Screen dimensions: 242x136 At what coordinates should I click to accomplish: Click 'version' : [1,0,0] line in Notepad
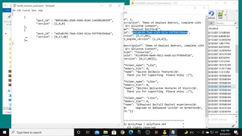pyautogui.click(x=50, y=23)
